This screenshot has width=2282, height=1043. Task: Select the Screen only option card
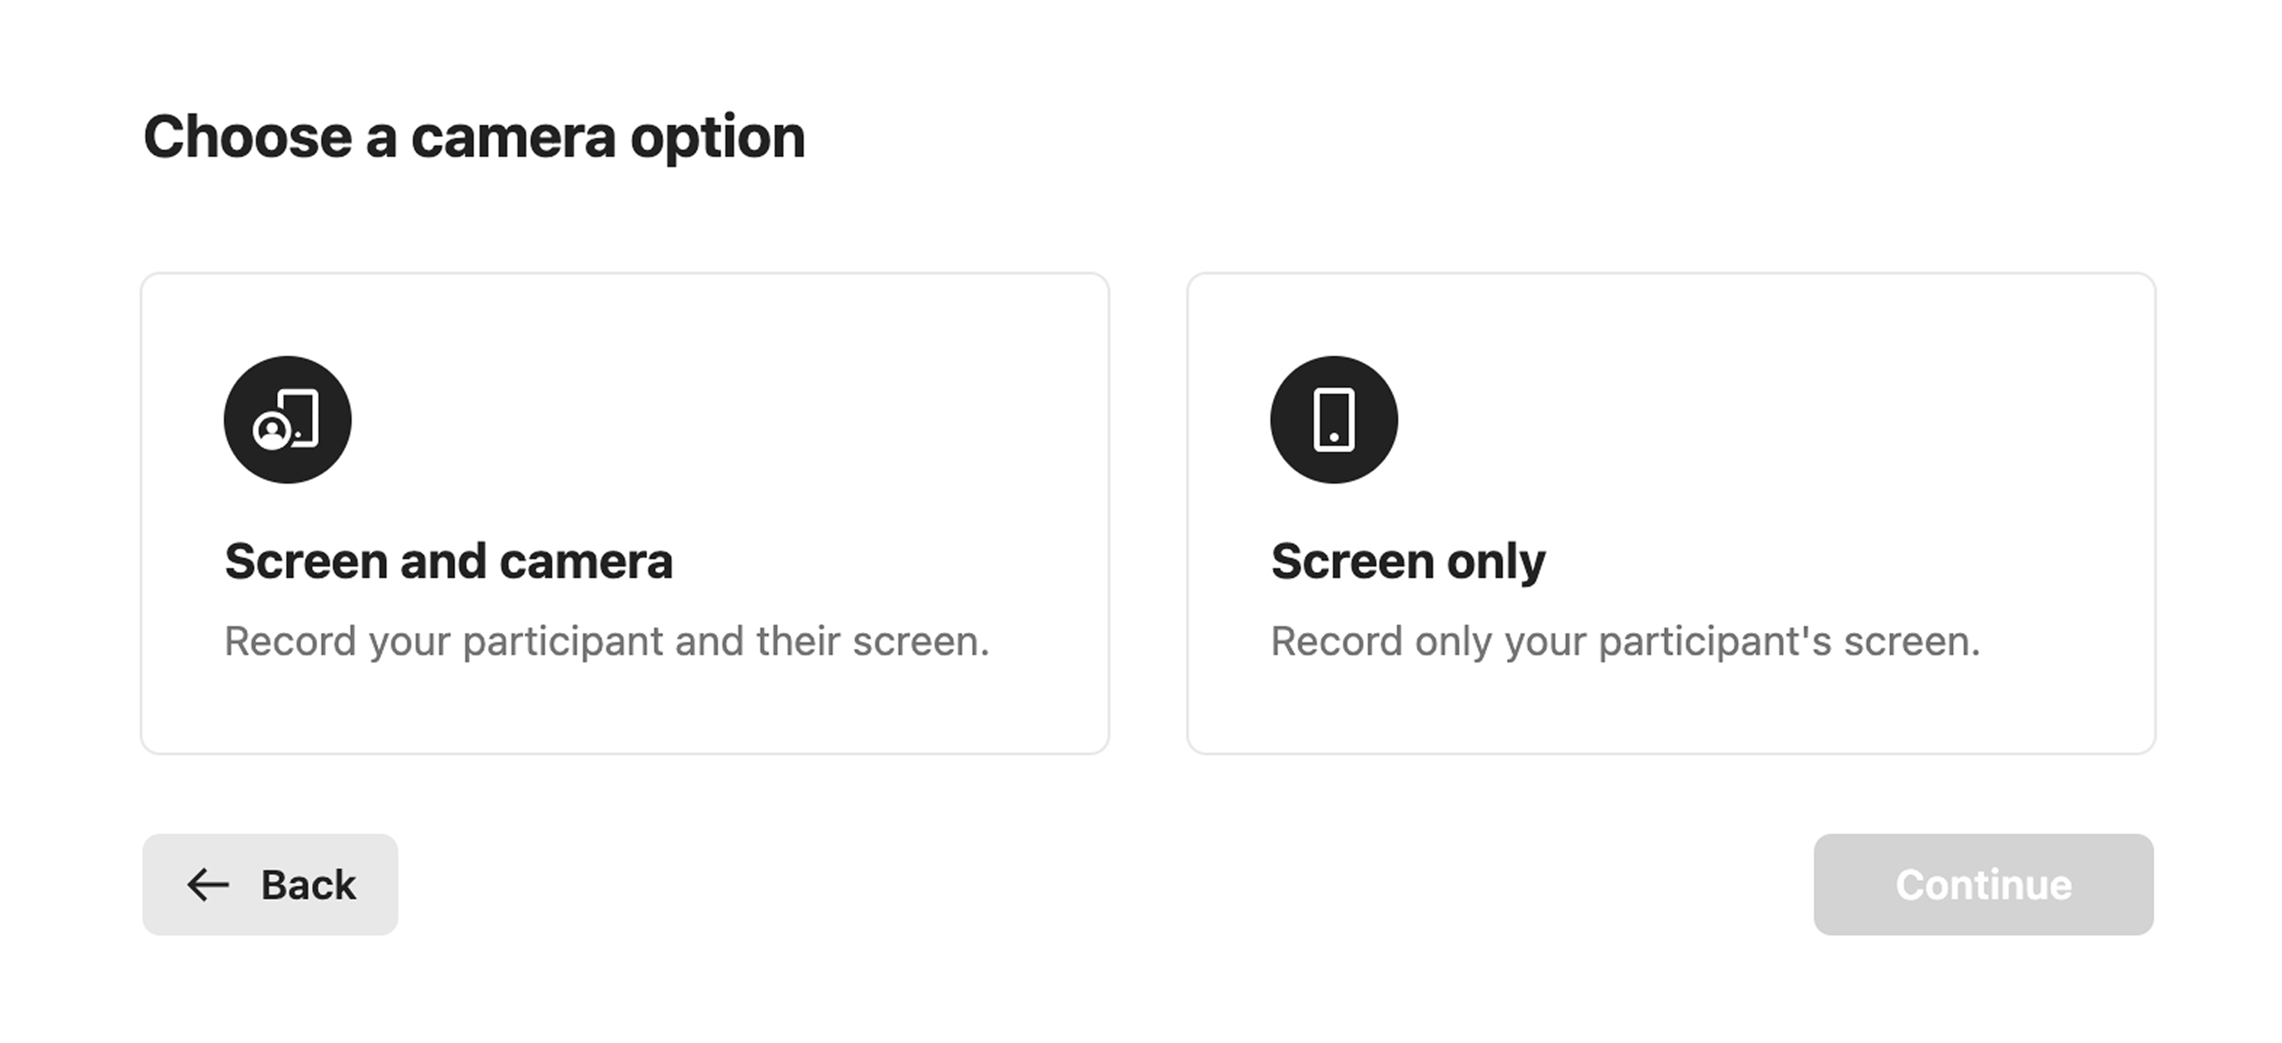pyautogui.click(x=1671, y=514)
